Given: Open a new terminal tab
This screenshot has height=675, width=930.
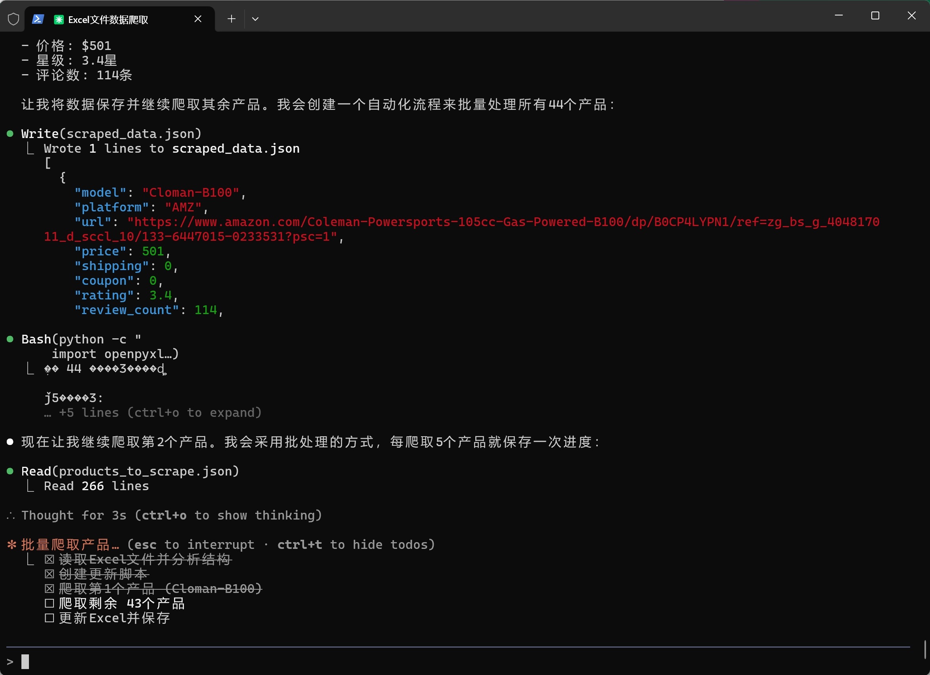Looking at the screenshot, I should [x=231, y=19].
